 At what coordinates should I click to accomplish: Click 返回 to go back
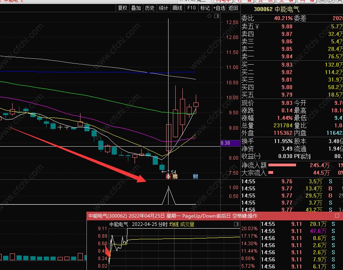coord(233,8)
